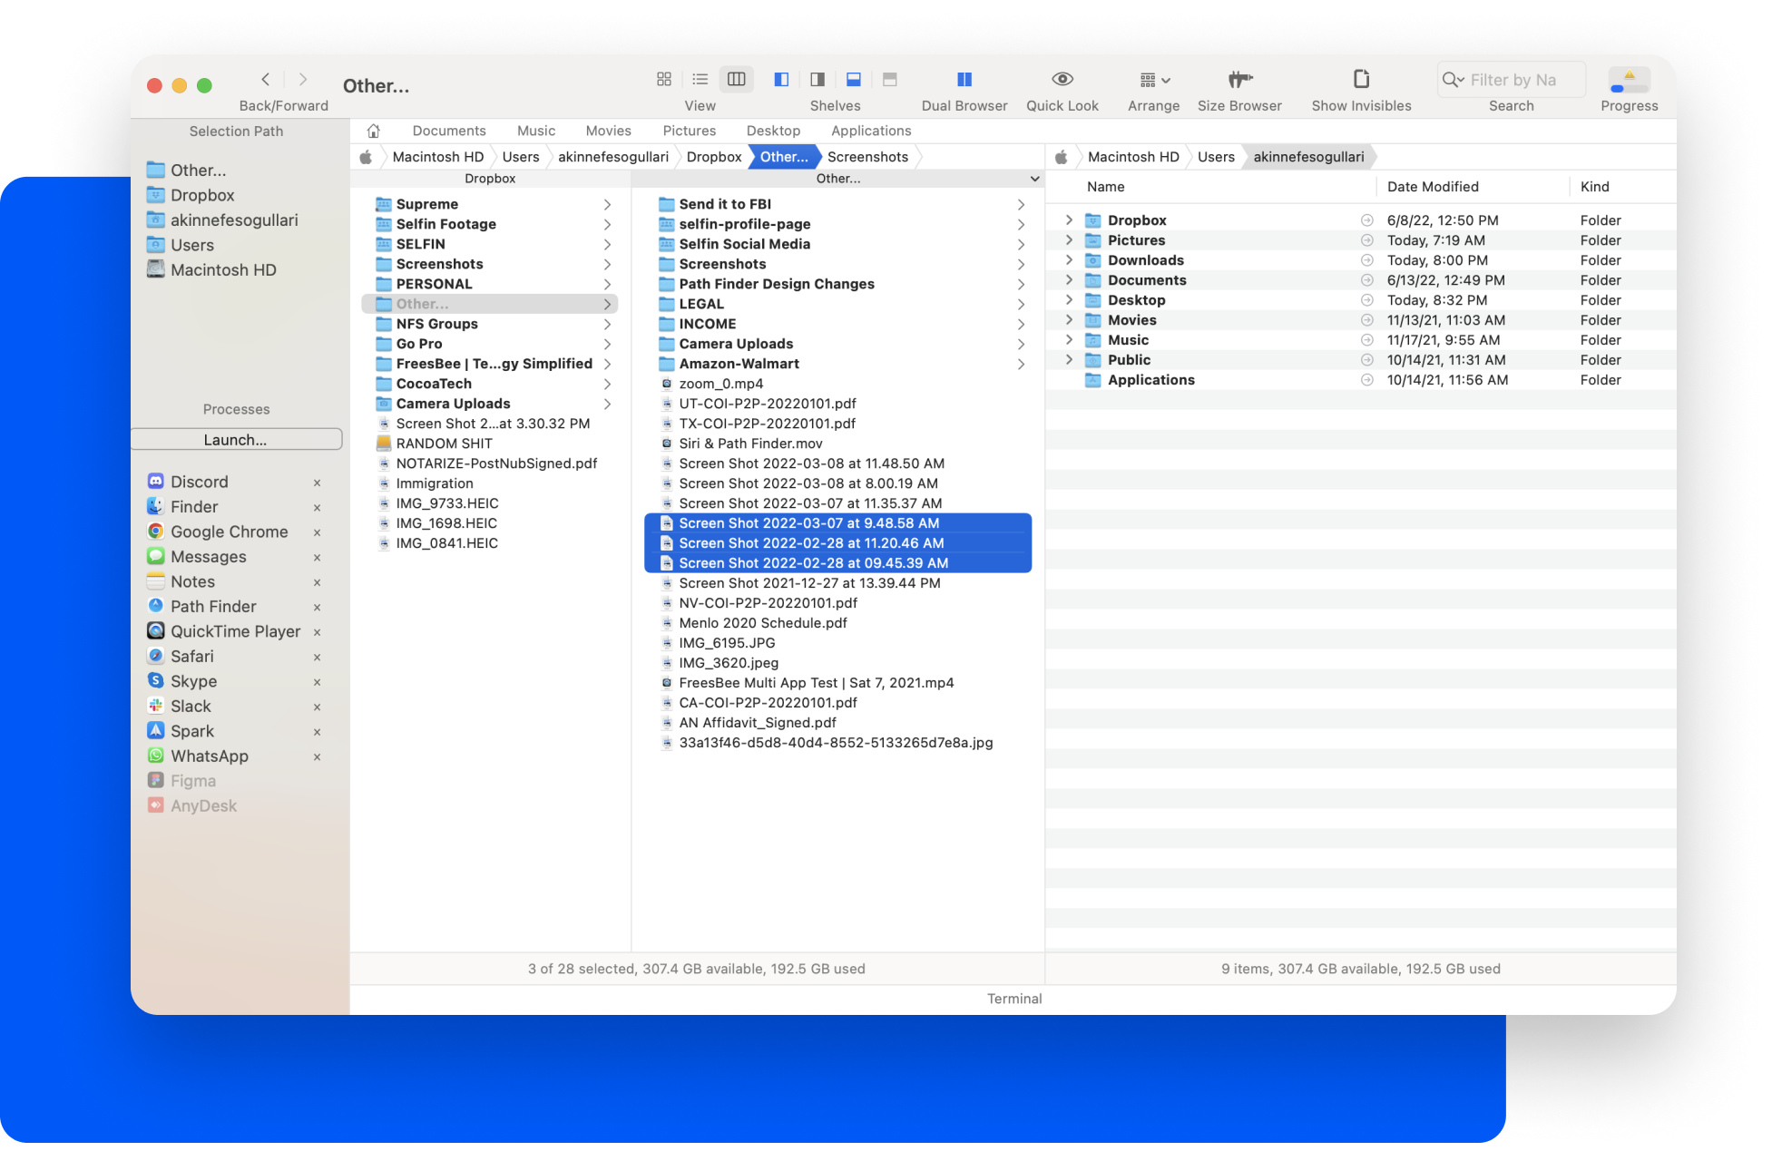Expand the Downloads folder disclosure arrow
Viewport: 1772px width, 1151px height.
point(1069,260)
